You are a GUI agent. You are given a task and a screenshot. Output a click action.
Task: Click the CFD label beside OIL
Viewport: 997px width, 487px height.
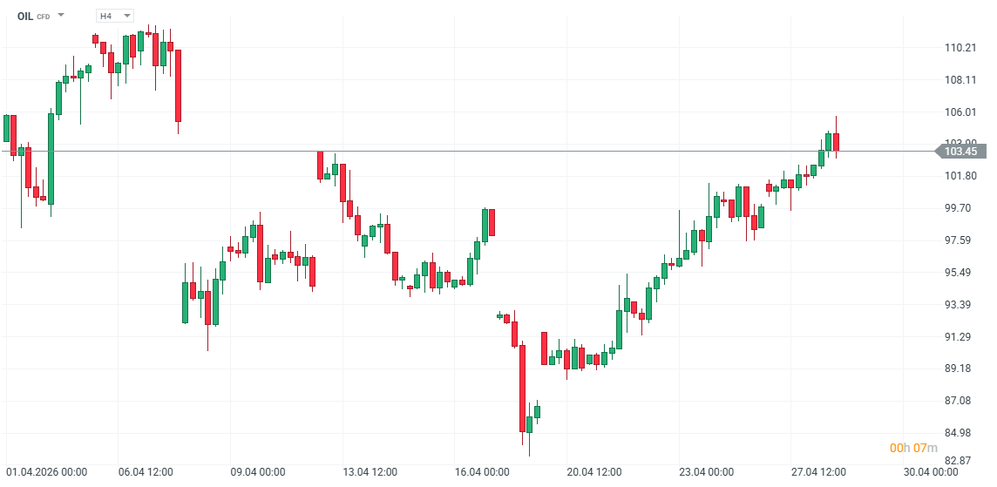coord(43,17)
